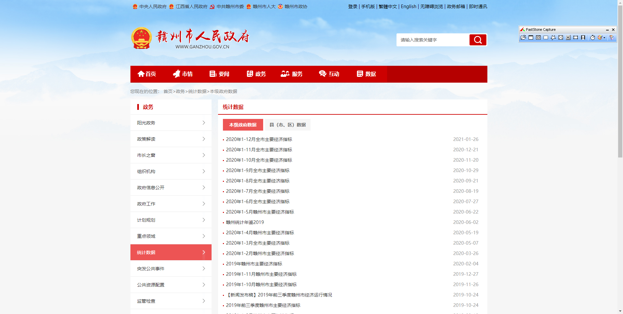Close the FastStone Capture toolbar
This screenshot has width=623, height=314.
(x=613, y=29)
